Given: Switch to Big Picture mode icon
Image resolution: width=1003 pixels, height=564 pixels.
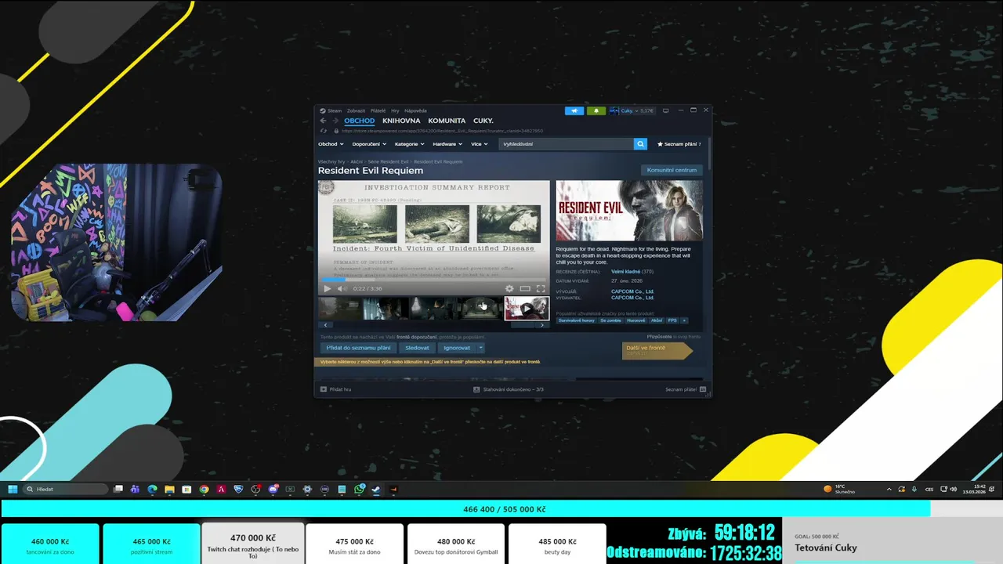Looking at the screenshot, I should pos(665,110).
